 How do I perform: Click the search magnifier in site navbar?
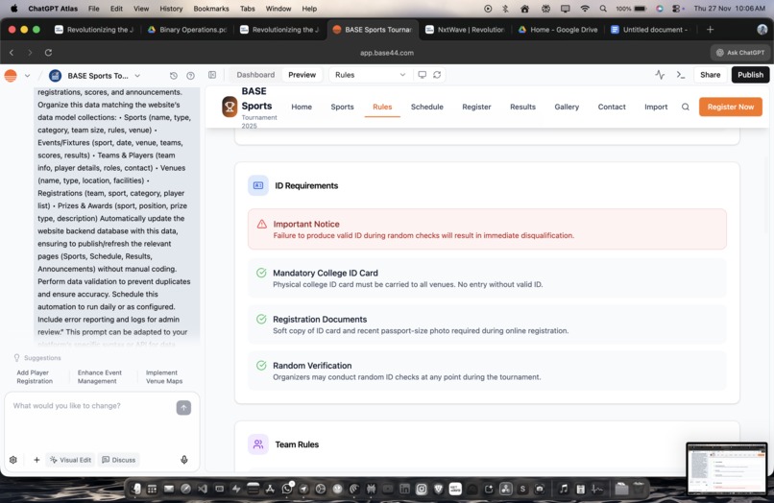pyautogui.click(x=685, y=107)
